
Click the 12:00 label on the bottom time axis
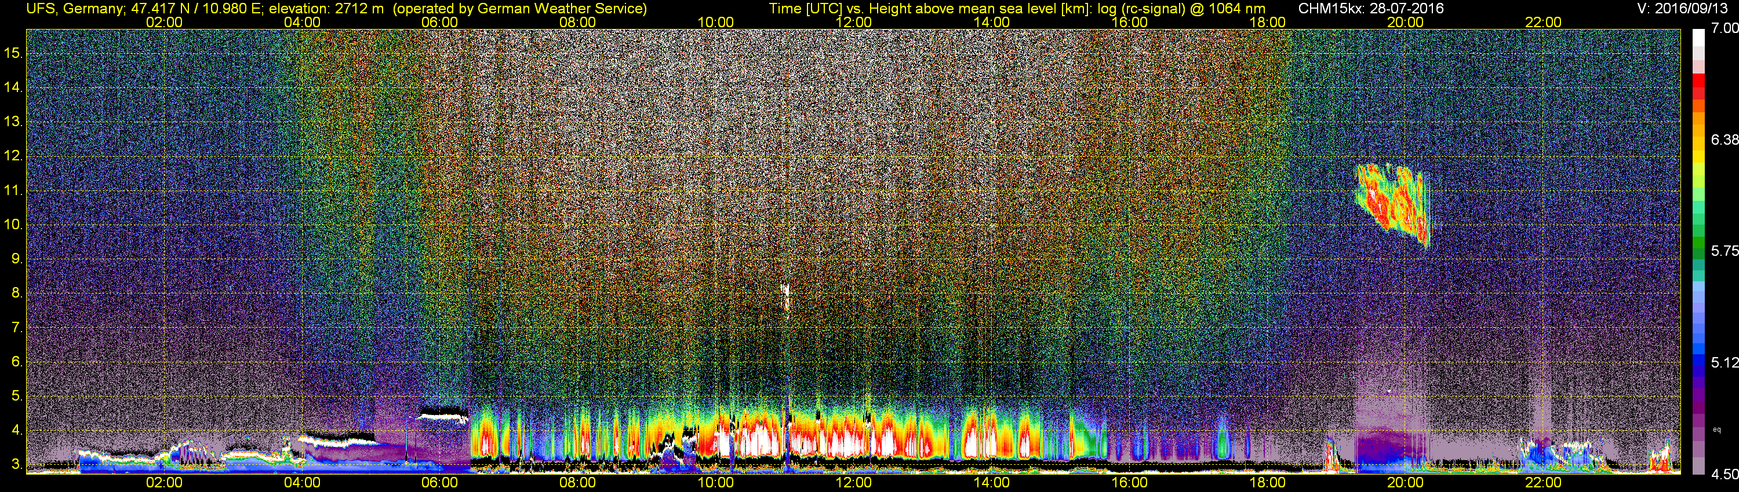853,483
